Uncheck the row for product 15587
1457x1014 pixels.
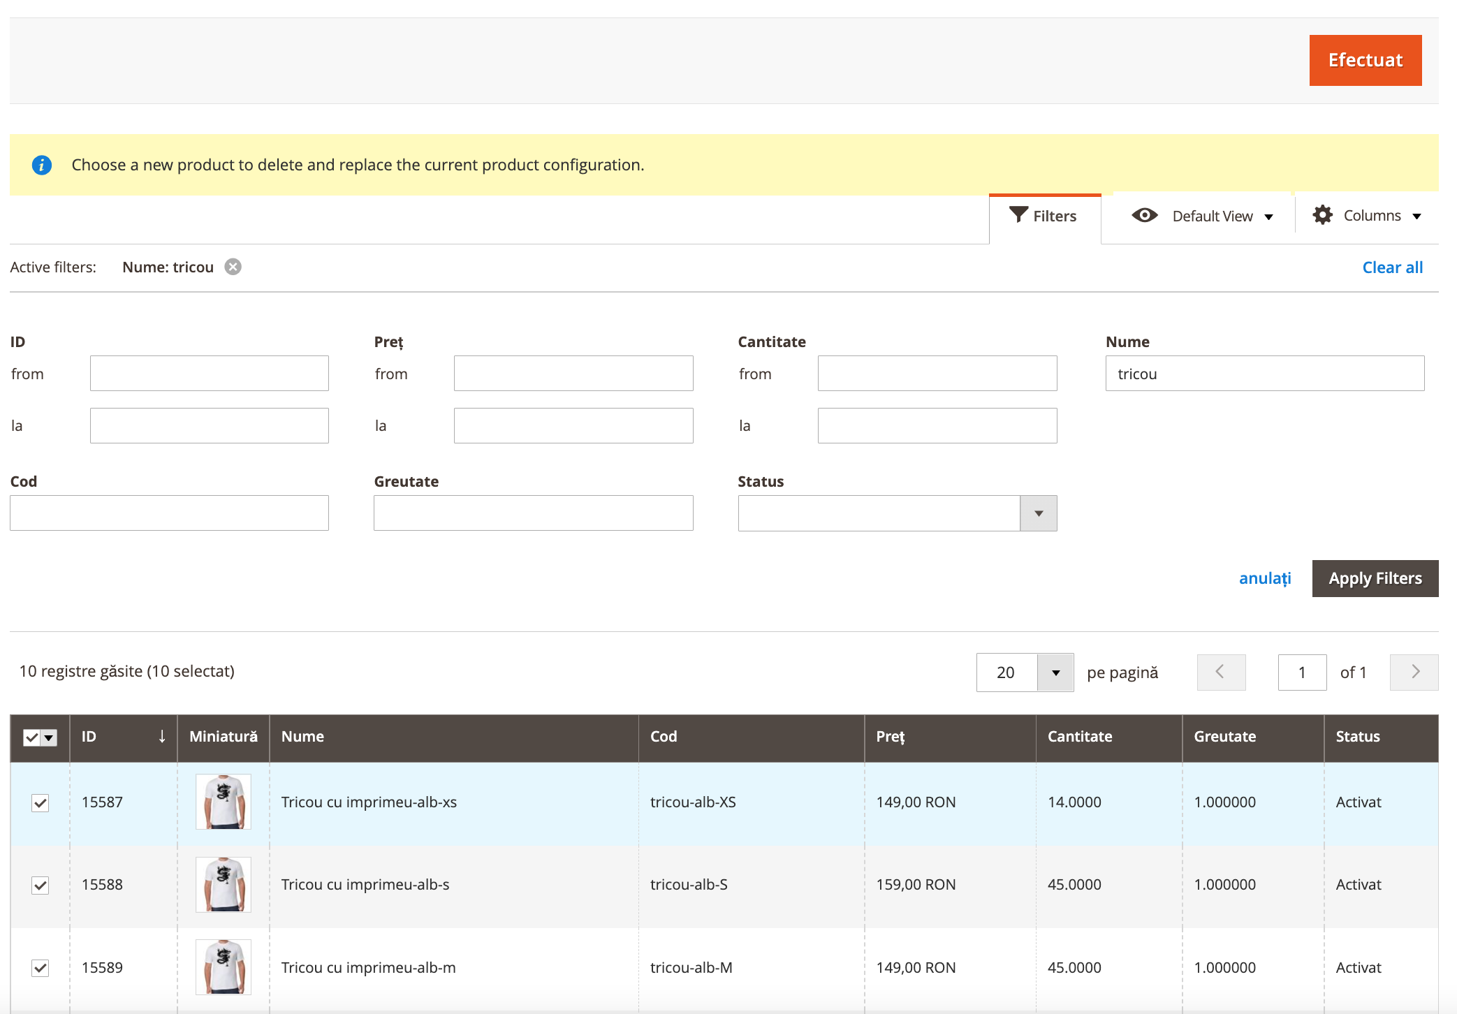pyautogui.click(x=41, y=803)
